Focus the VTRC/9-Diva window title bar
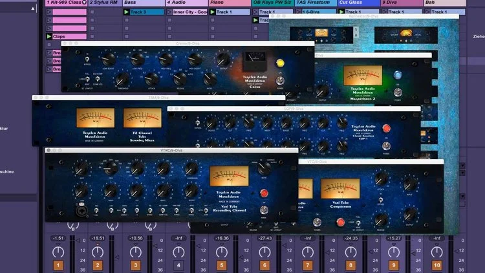The image size is (485, 273). (x=171, y=150)
